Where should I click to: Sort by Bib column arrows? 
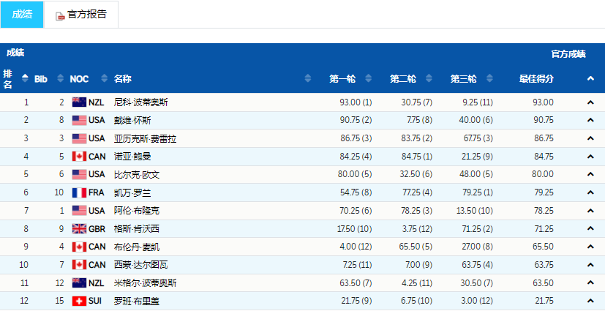click(60, 78)
